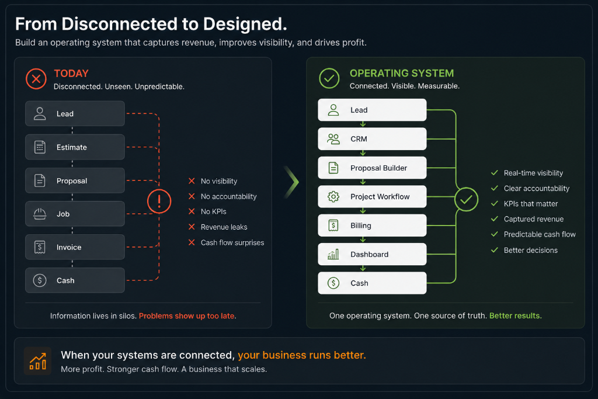
Task: Click the green 'OPERATING SYSTEM' heading
Action: [x=402, y=73]
